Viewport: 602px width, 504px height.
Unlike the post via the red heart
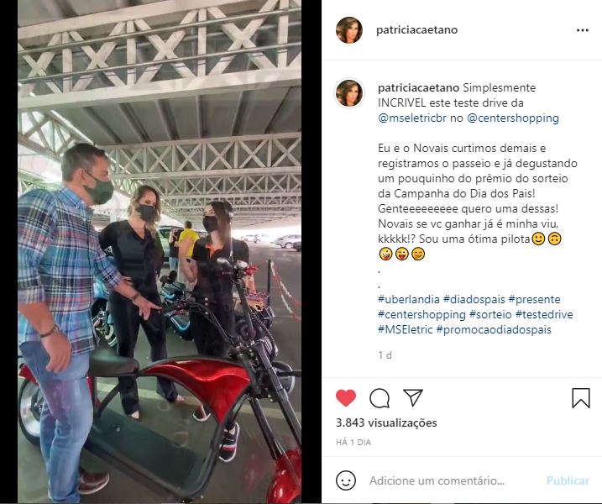click(346, 398)
